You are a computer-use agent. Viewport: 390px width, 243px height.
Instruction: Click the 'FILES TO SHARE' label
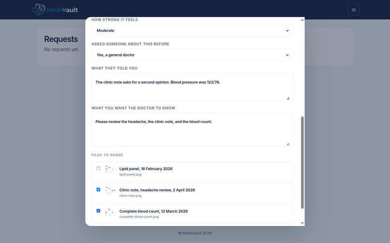(x=107, y=155)
